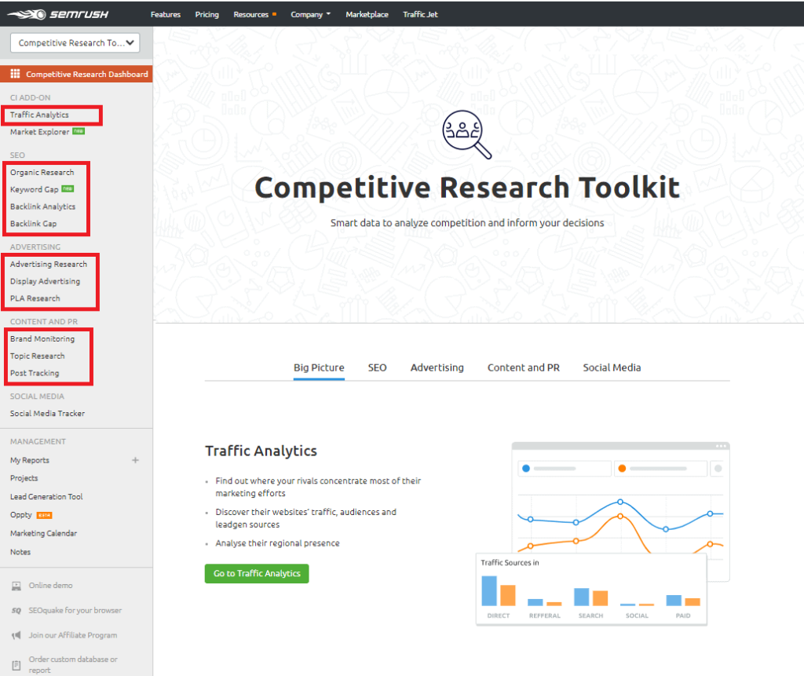Open Lead Generation Tool in the sidebar
804x676 pixels.
(x=46, y=496)
